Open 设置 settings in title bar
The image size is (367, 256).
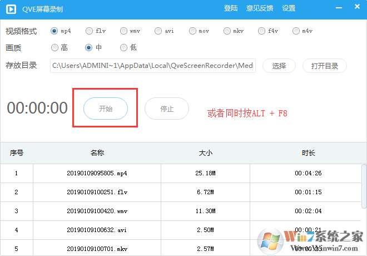[x=289, y=8]
